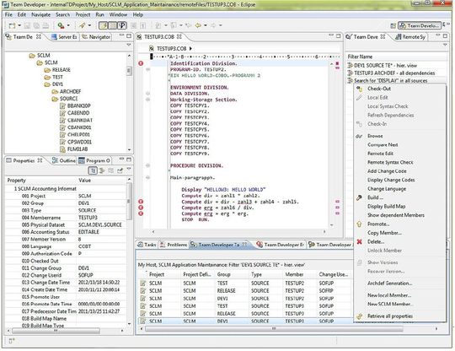The width and height of the screenshot is (455, 351).
Task: Open the Window menu
Action: [118, 14]
